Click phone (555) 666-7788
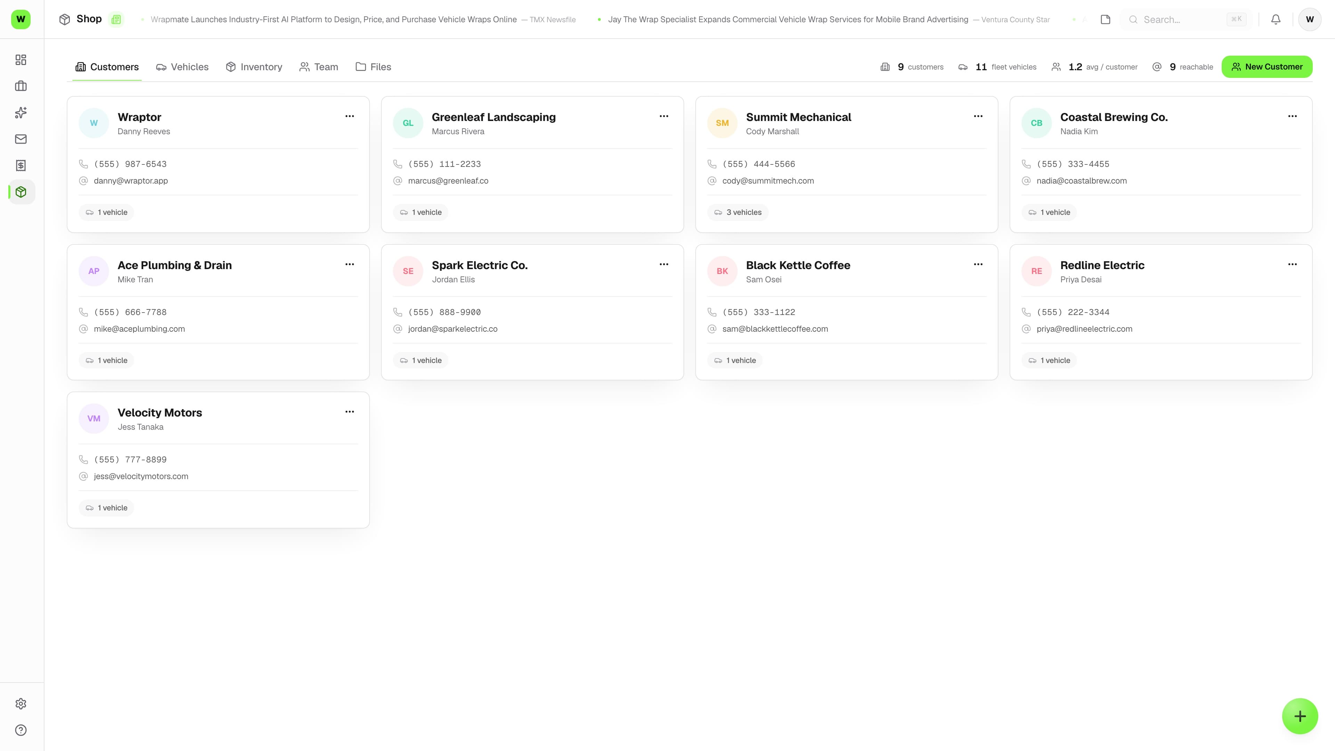The width and height of the screenshot is (1335, 751). click(x=130, y=312)
